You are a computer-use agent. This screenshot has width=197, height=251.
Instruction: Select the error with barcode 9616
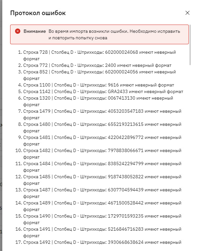point(98,85)
